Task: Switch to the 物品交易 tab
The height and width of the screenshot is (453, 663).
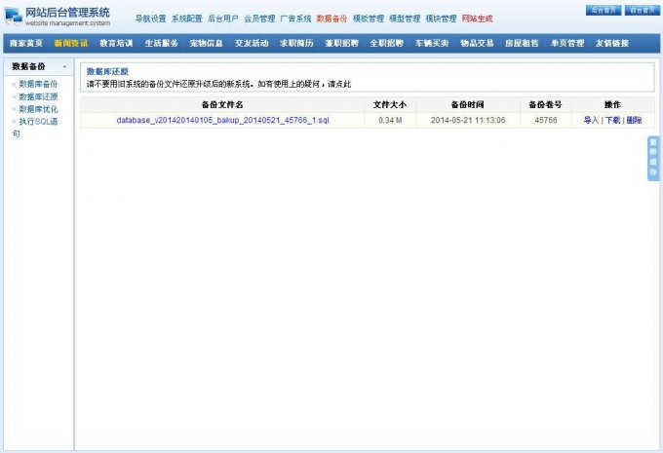Action: click(x=477, y=43)
